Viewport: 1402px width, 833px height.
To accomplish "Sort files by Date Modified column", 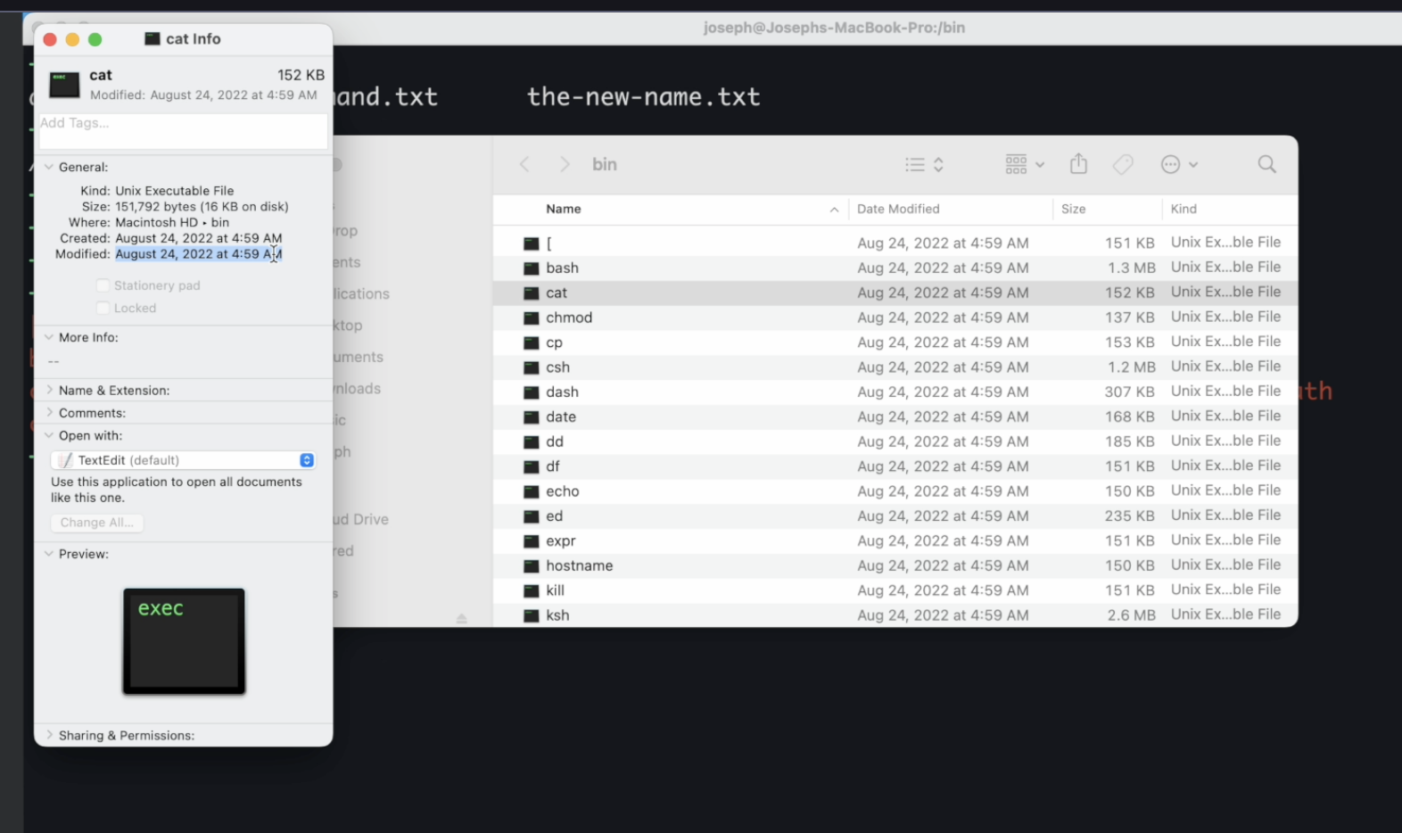I will click(x=898, y=209).
